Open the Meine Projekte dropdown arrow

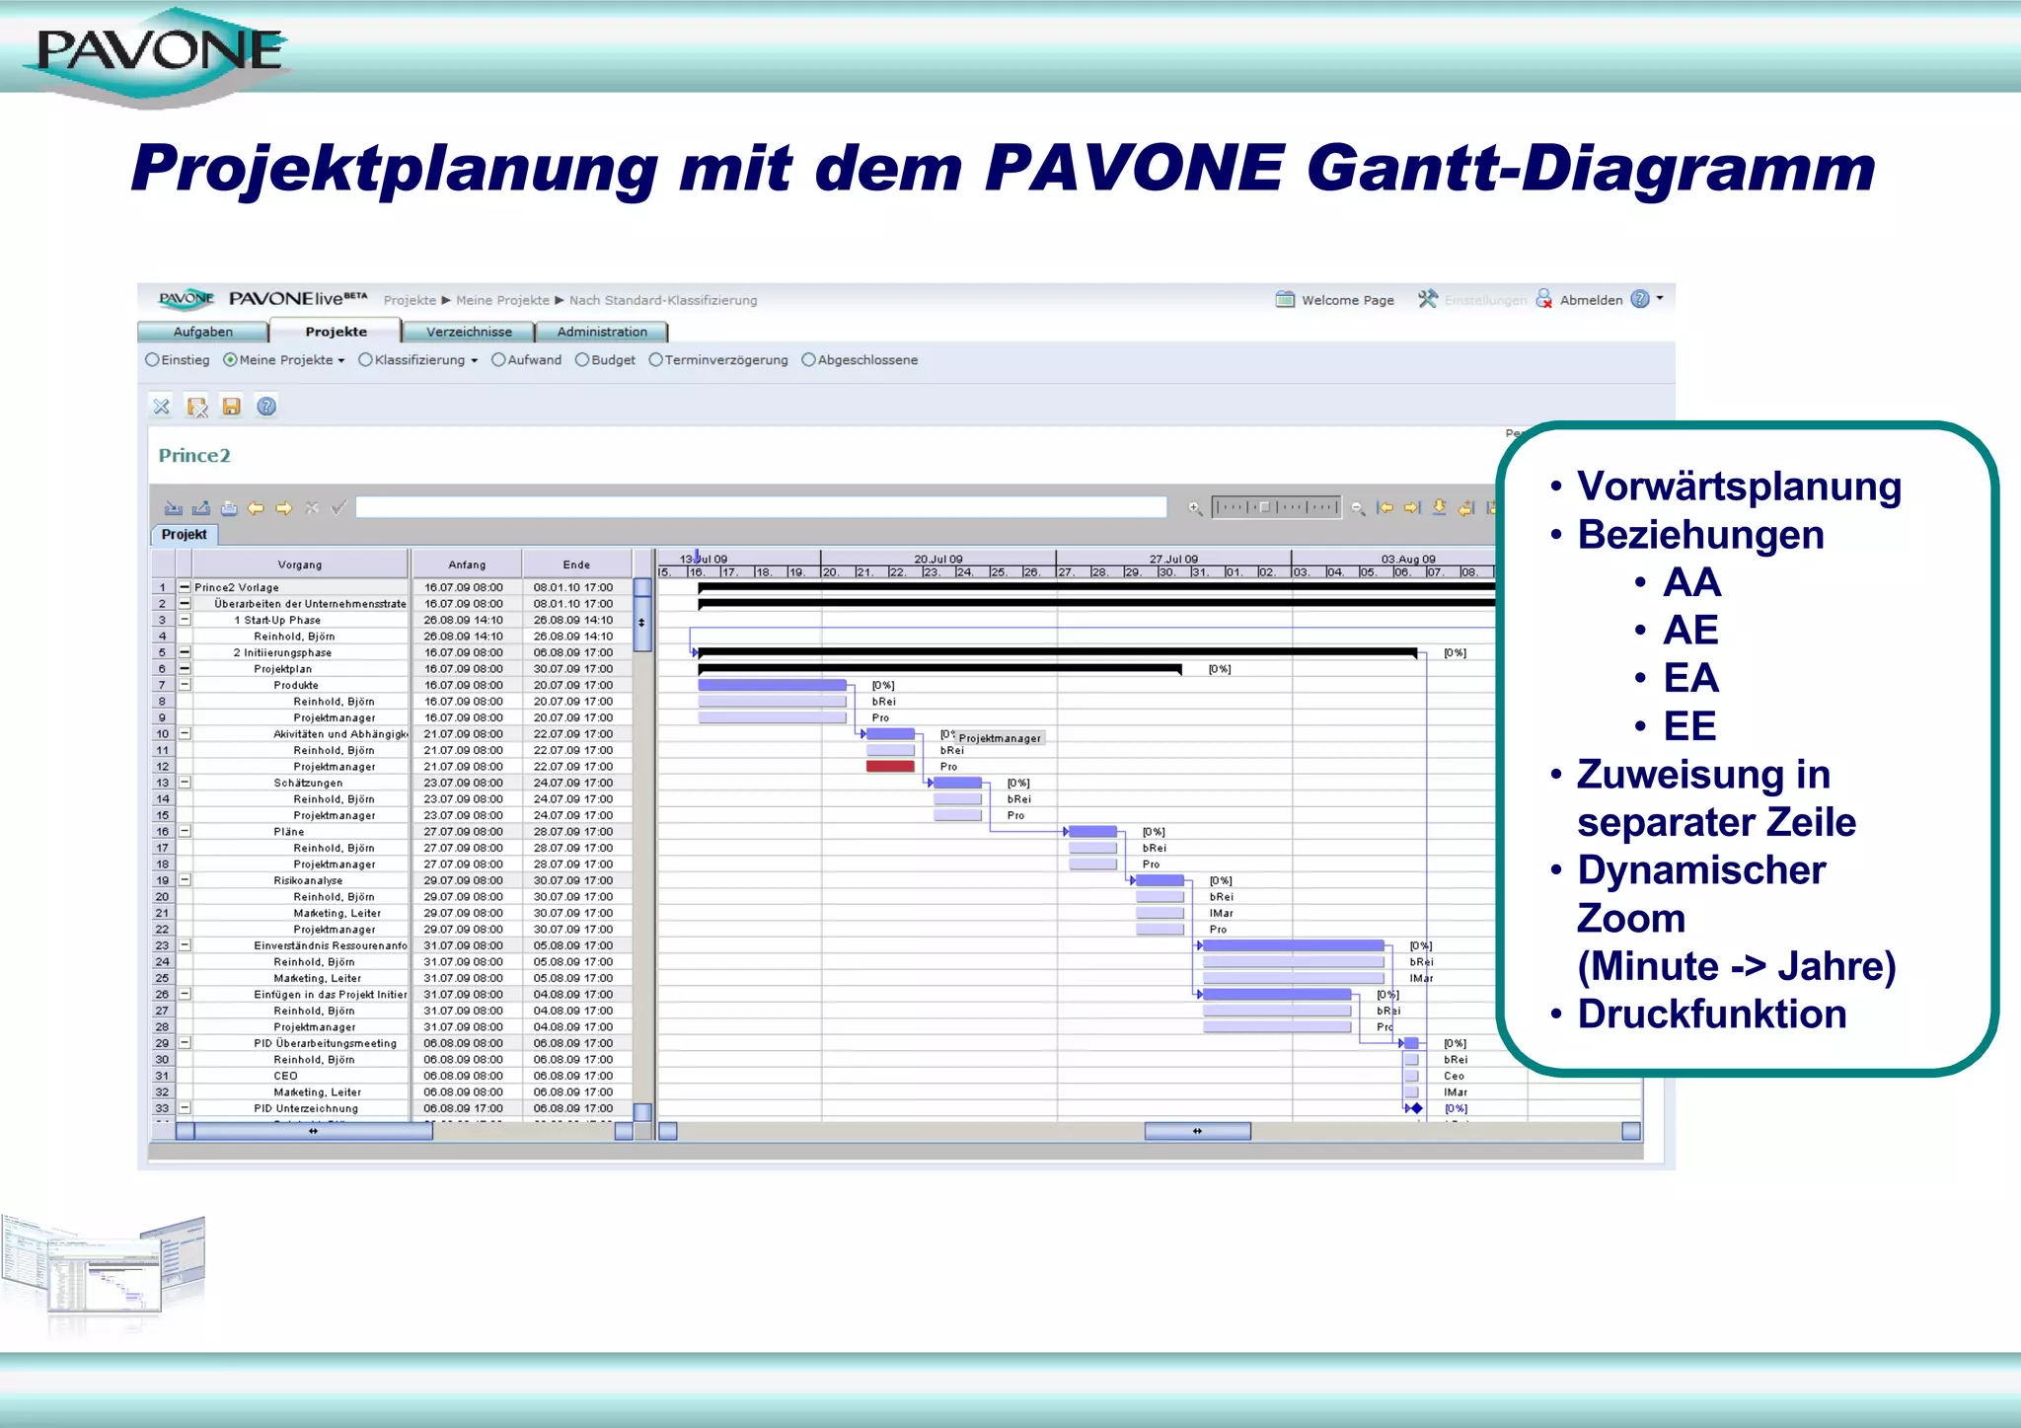tap(341, 361)
